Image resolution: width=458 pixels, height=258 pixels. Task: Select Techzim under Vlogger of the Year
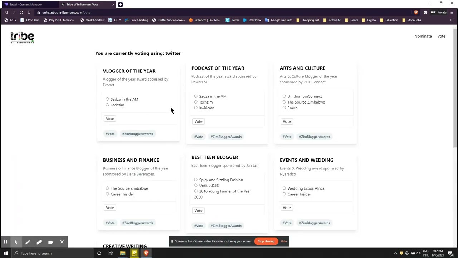pyautogui.click(x=107, y=105)
